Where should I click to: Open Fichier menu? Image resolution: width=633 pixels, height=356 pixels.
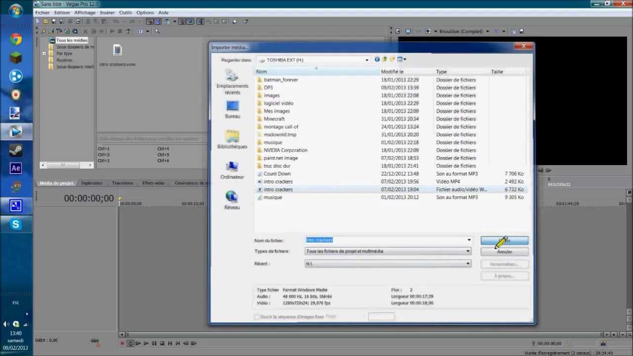(42, 12)
